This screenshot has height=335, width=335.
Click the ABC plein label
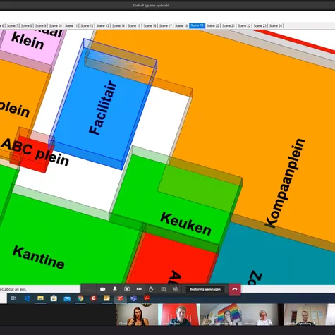click(35, 152)
